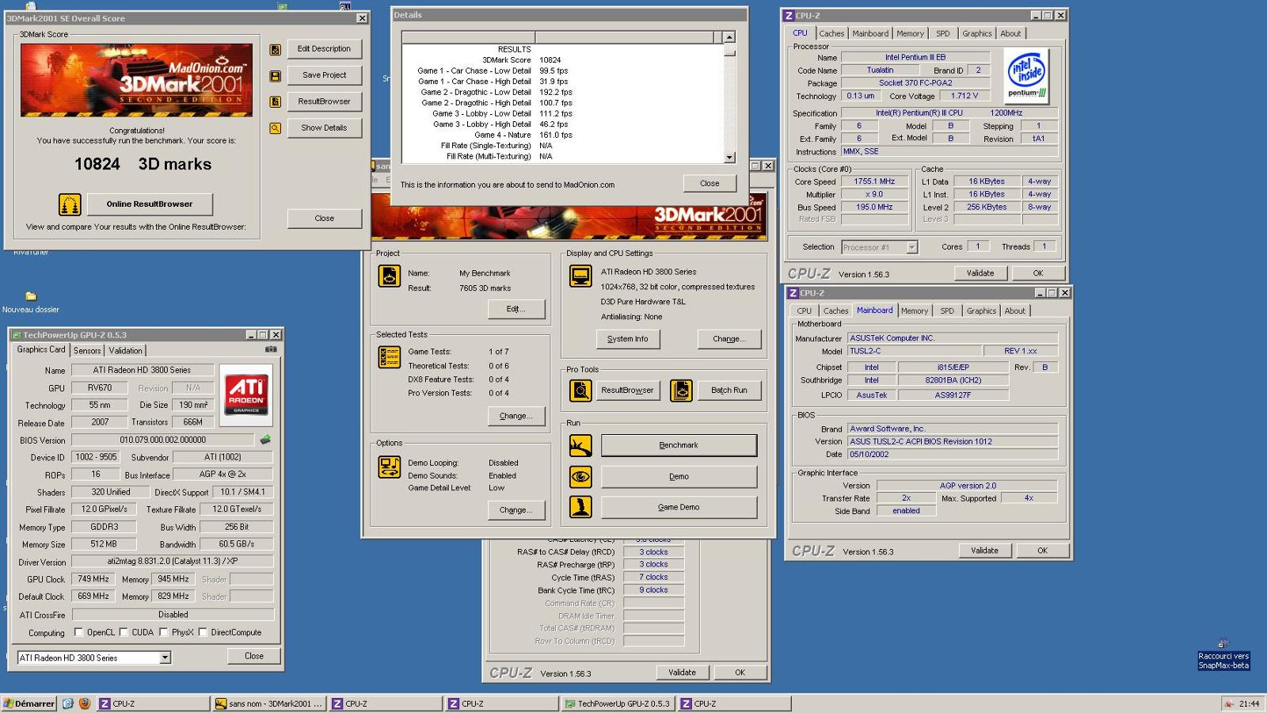
Task: Click the Online ResultBrowser yellow icon
Action: point(70,204)
